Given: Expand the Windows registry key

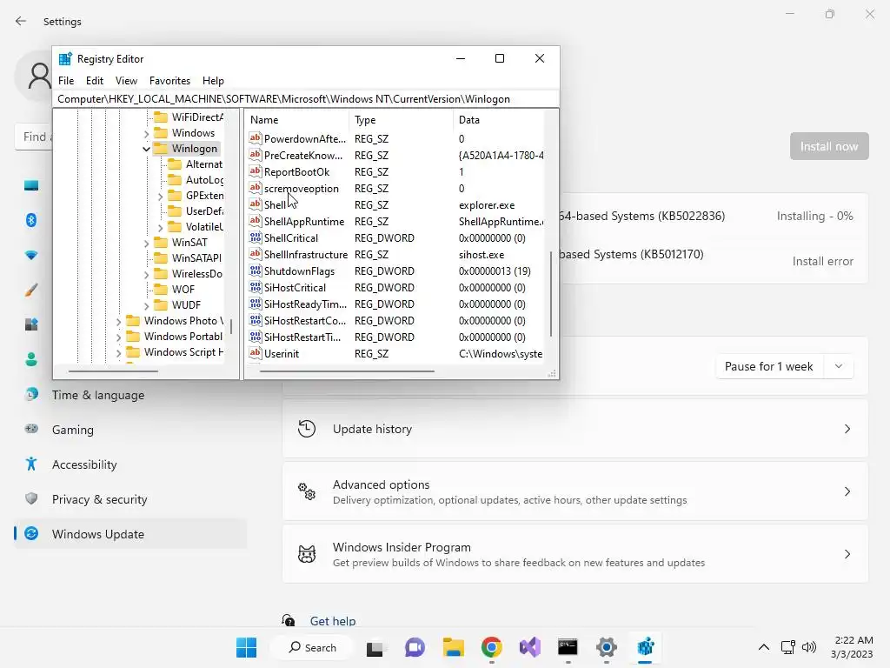Looking at the screenshot, I should pos(146,133).
